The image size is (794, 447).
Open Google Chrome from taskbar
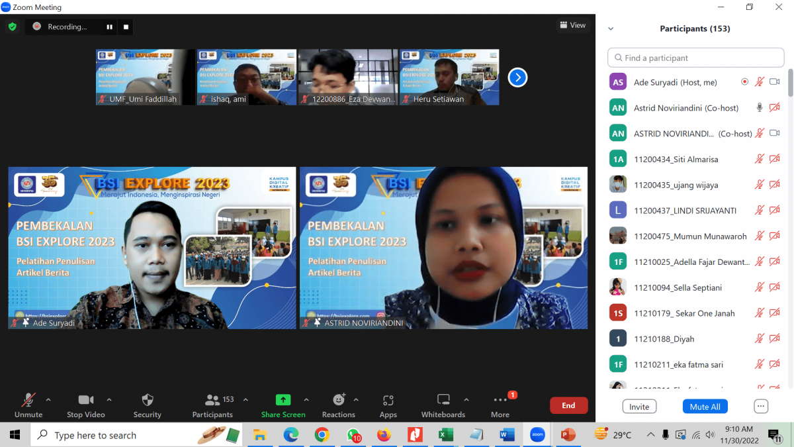(322, 435)
